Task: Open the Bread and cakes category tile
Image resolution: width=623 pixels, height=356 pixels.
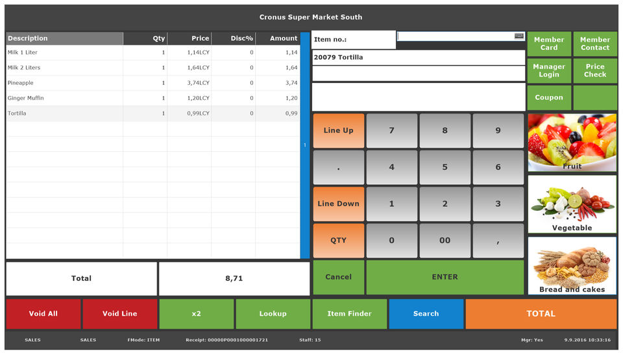Action: tap(572, 265)
